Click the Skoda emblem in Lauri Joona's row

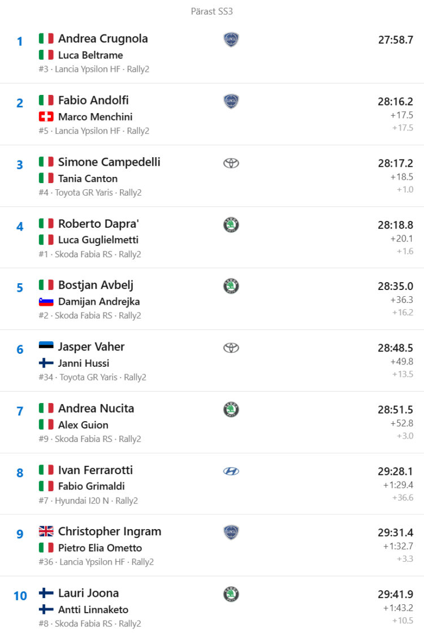point(231,595)
